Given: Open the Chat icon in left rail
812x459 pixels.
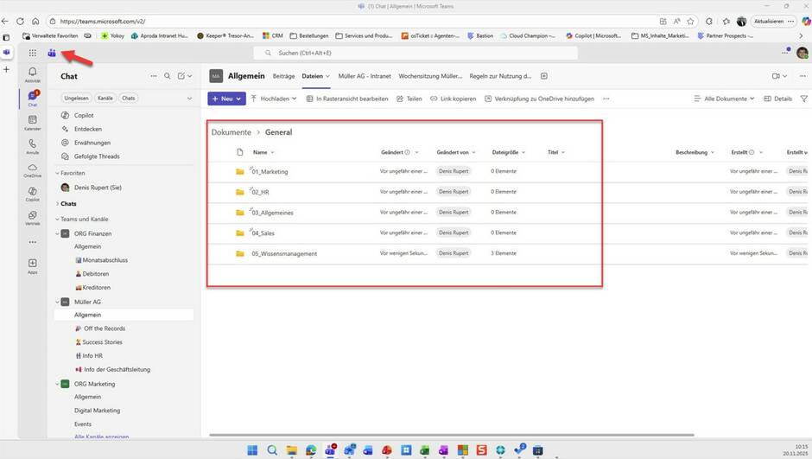Looking at the screenshot, I should pos(32,98).
